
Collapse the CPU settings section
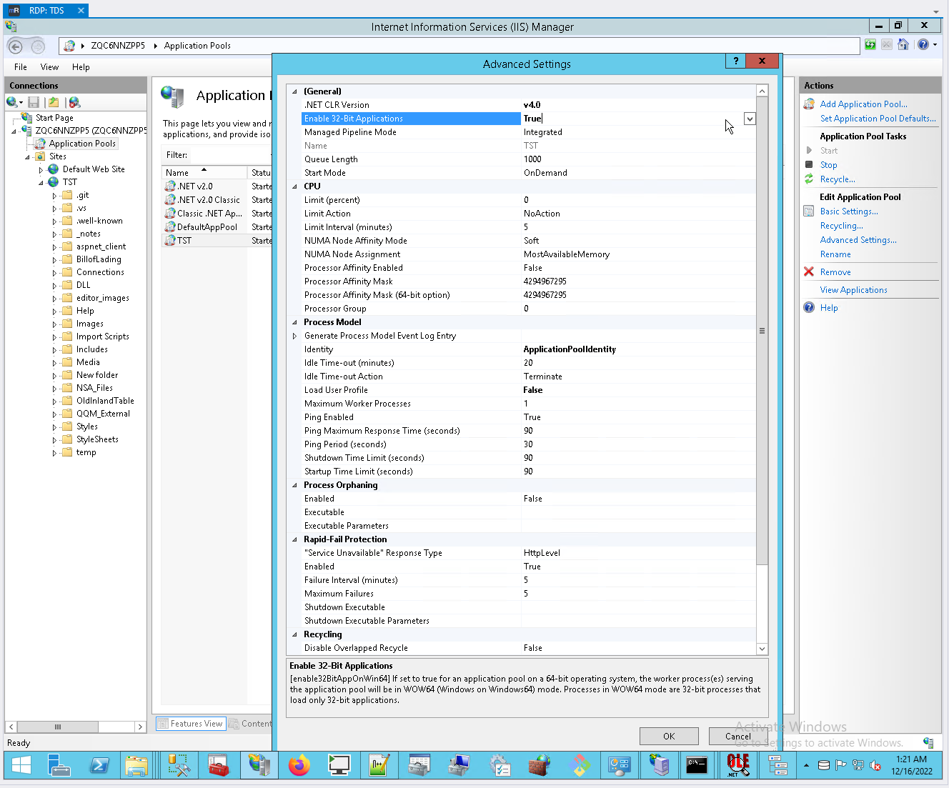point(294,186)
